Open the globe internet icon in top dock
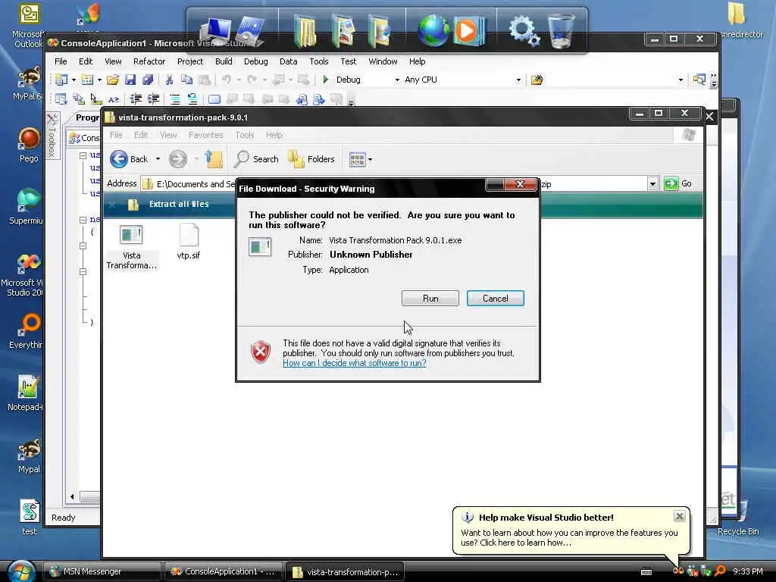 pos(433,30)
